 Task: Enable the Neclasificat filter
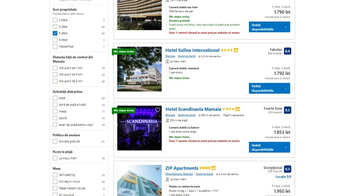(x=55, y=47)
